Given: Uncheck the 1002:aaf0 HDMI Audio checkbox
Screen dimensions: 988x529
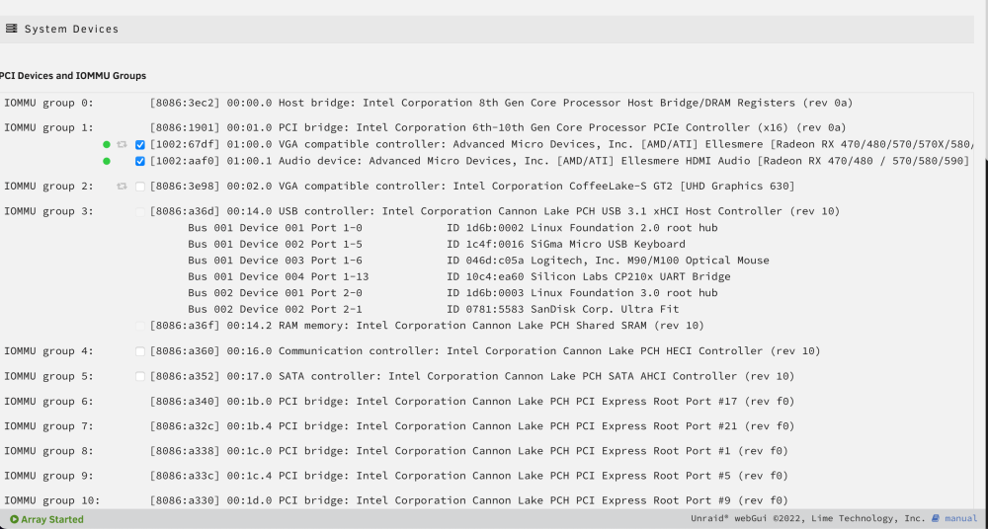Looking at the screenshot, I should [140, 161].
